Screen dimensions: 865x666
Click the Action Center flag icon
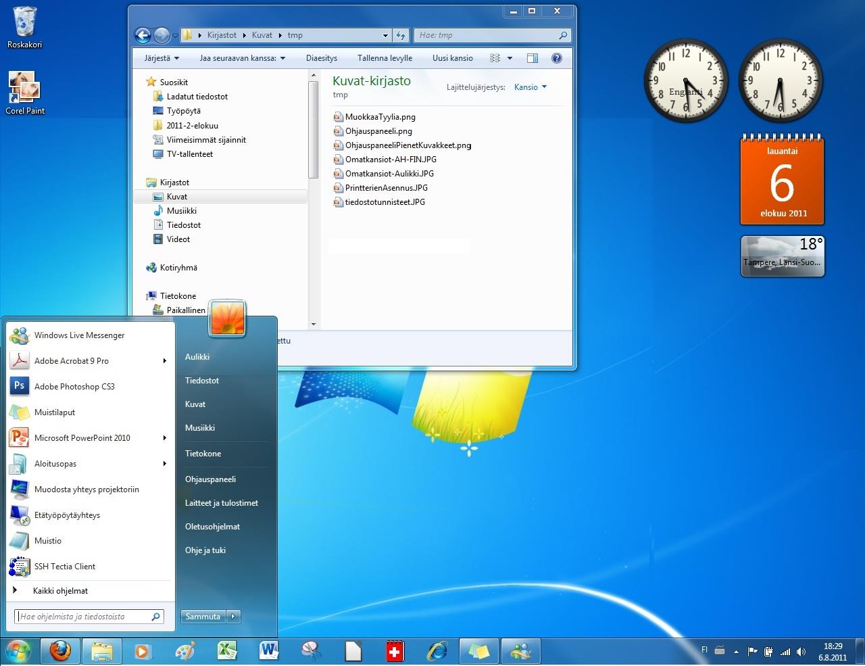coord(752,652)
